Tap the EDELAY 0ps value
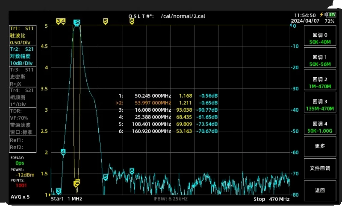The width and height of the screenshot is (342, 206). pos(20,163)
